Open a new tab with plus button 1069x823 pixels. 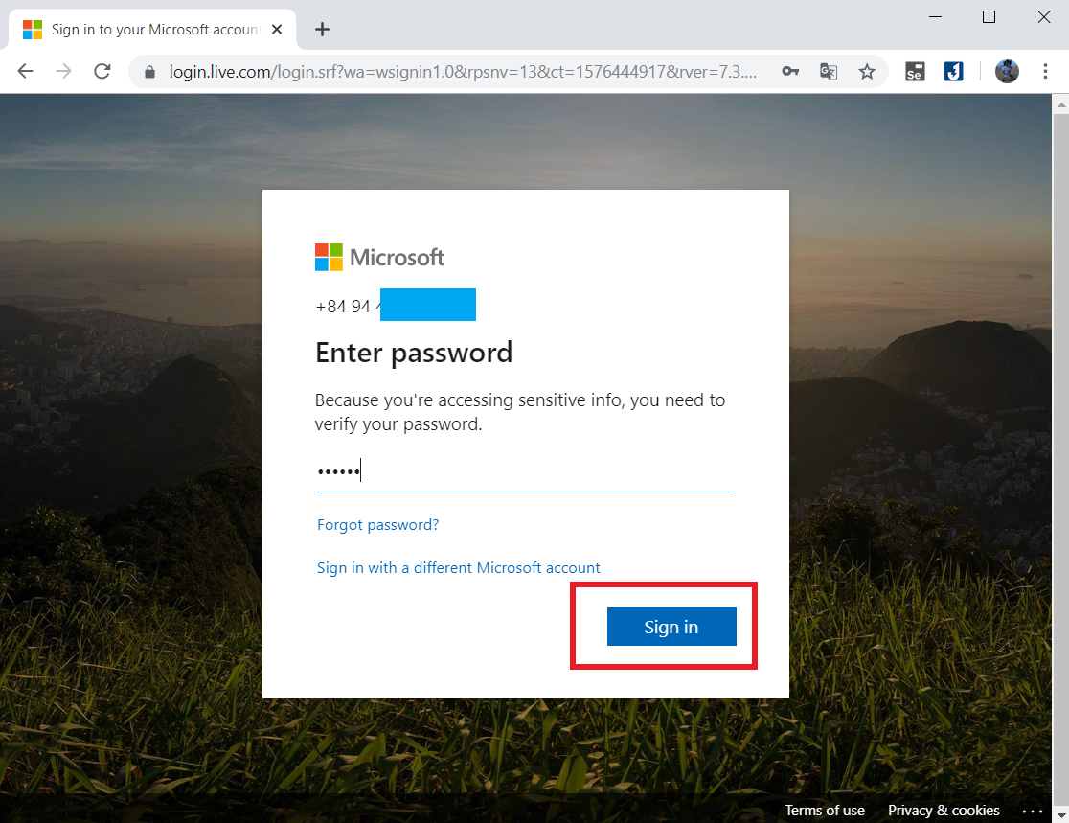point(323,30)
